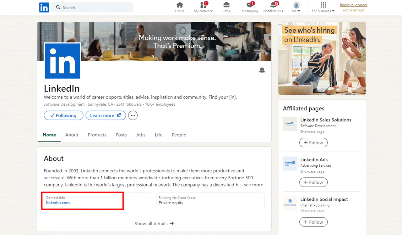402x235 pixels.
Task: Toggle your Following status for LinkedIn
Action: coord(63,115)
